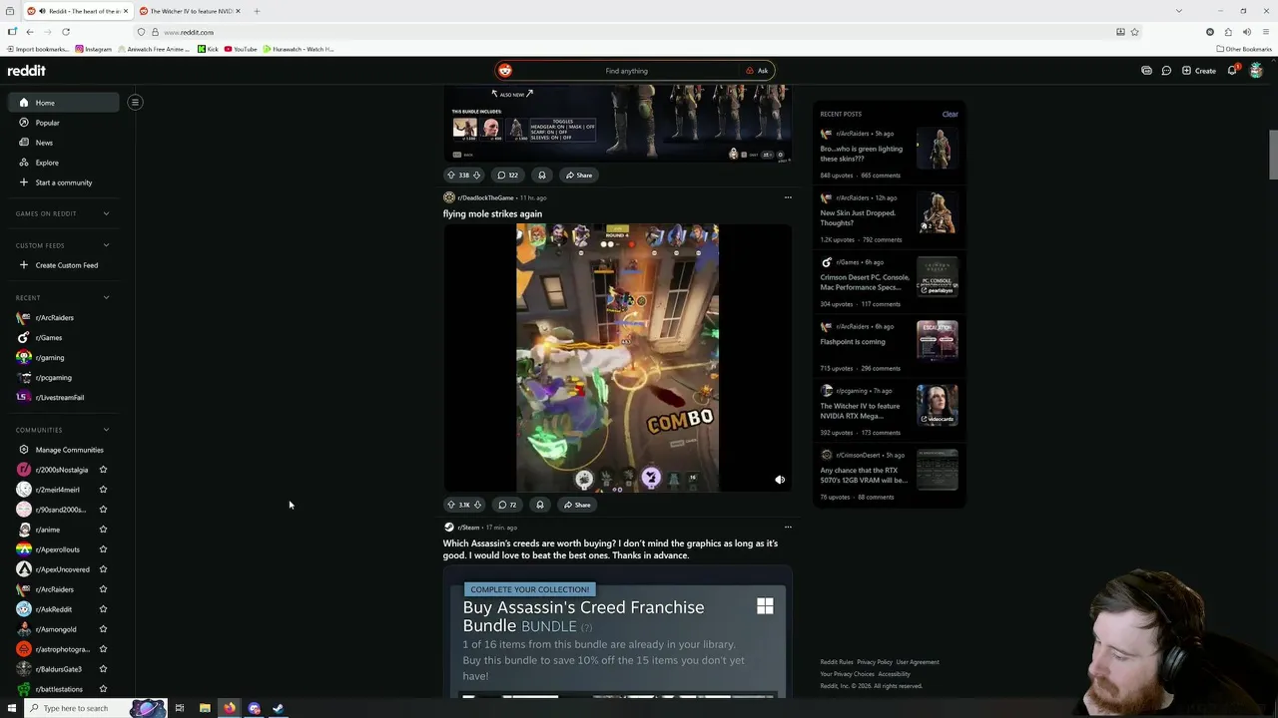Screen dimensions: 1278x718
Task: Favorite r/ApexUncovered with star
Action: pos(103,569)
